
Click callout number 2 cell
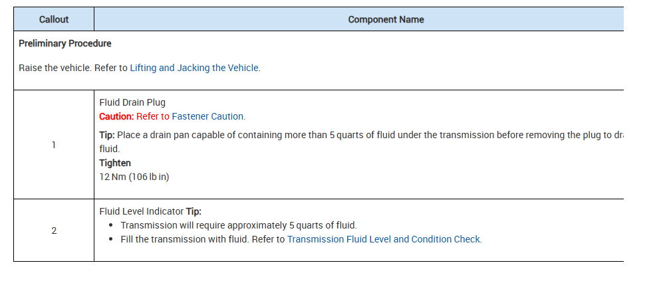tap(54, 231)
